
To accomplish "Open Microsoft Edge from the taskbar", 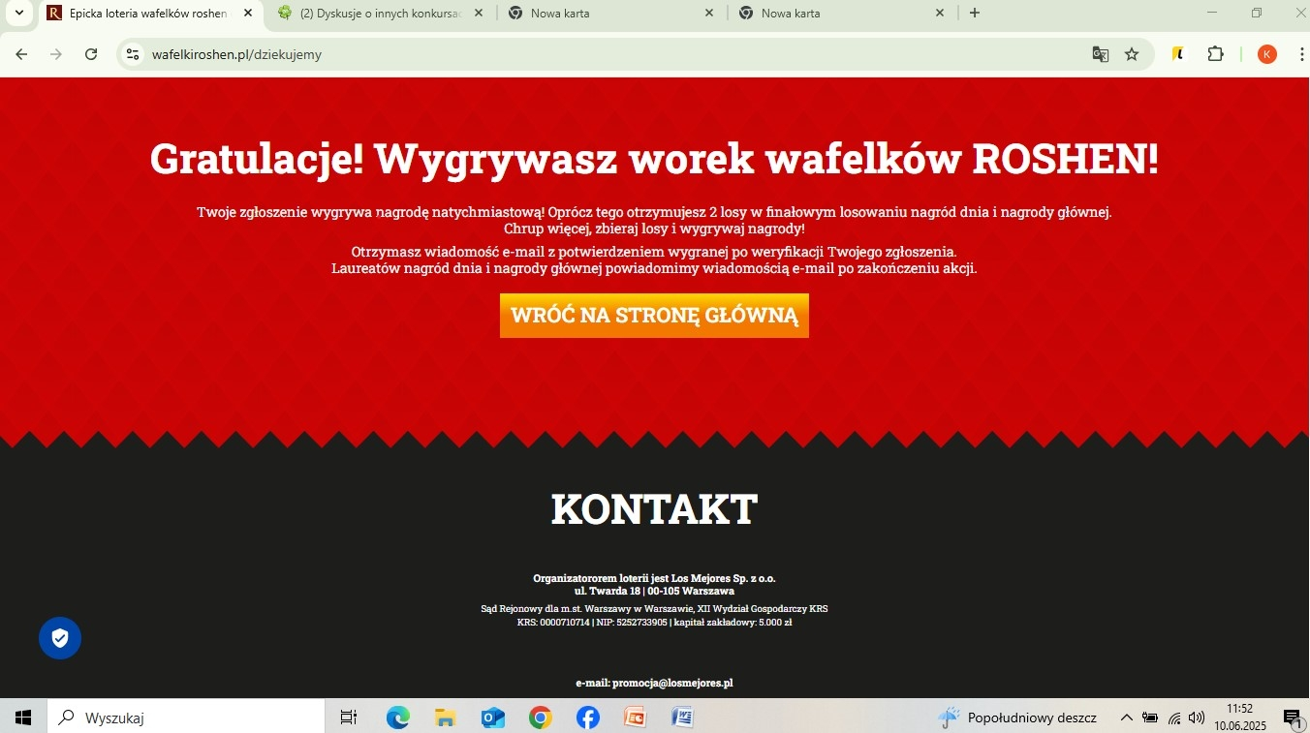I will [397, 718].
